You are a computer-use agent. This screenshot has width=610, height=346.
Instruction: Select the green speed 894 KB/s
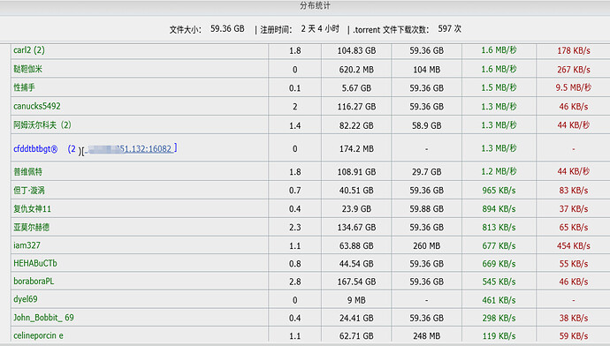pos(499,209)
